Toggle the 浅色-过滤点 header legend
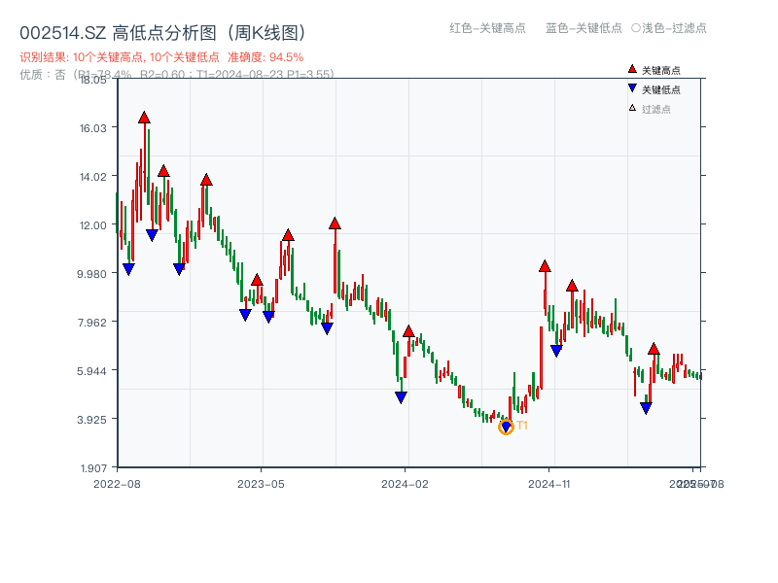778x583 pixels. [x=669, y=29]
